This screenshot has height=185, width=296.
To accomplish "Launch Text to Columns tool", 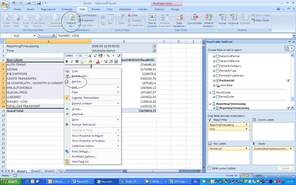I will (152, 21).
